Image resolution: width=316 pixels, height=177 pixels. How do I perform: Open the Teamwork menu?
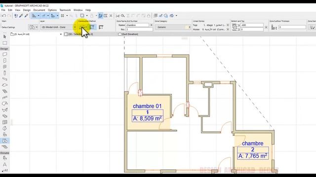tap(65, 10)
